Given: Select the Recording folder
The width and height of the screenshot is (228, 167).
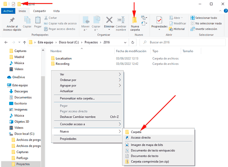Looking at the screenshot, I should point(60,64).
